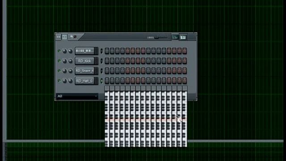Mute the RD_Hat_6 channel via green LED
Viewport: 286px width, 161px height.
[x=59, y=80]
